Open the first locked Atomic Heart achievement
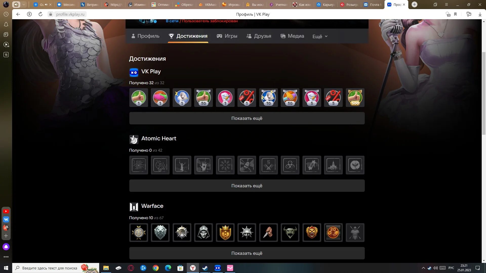Image resolution: width=486 pixels, height=273 pixels. click(138, 165)
